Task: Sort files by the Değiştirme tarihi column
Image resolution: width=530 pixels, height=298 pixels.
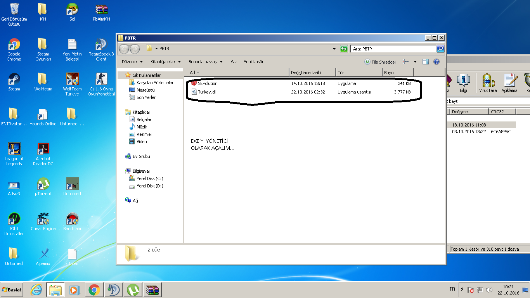Action: (312, 73)
